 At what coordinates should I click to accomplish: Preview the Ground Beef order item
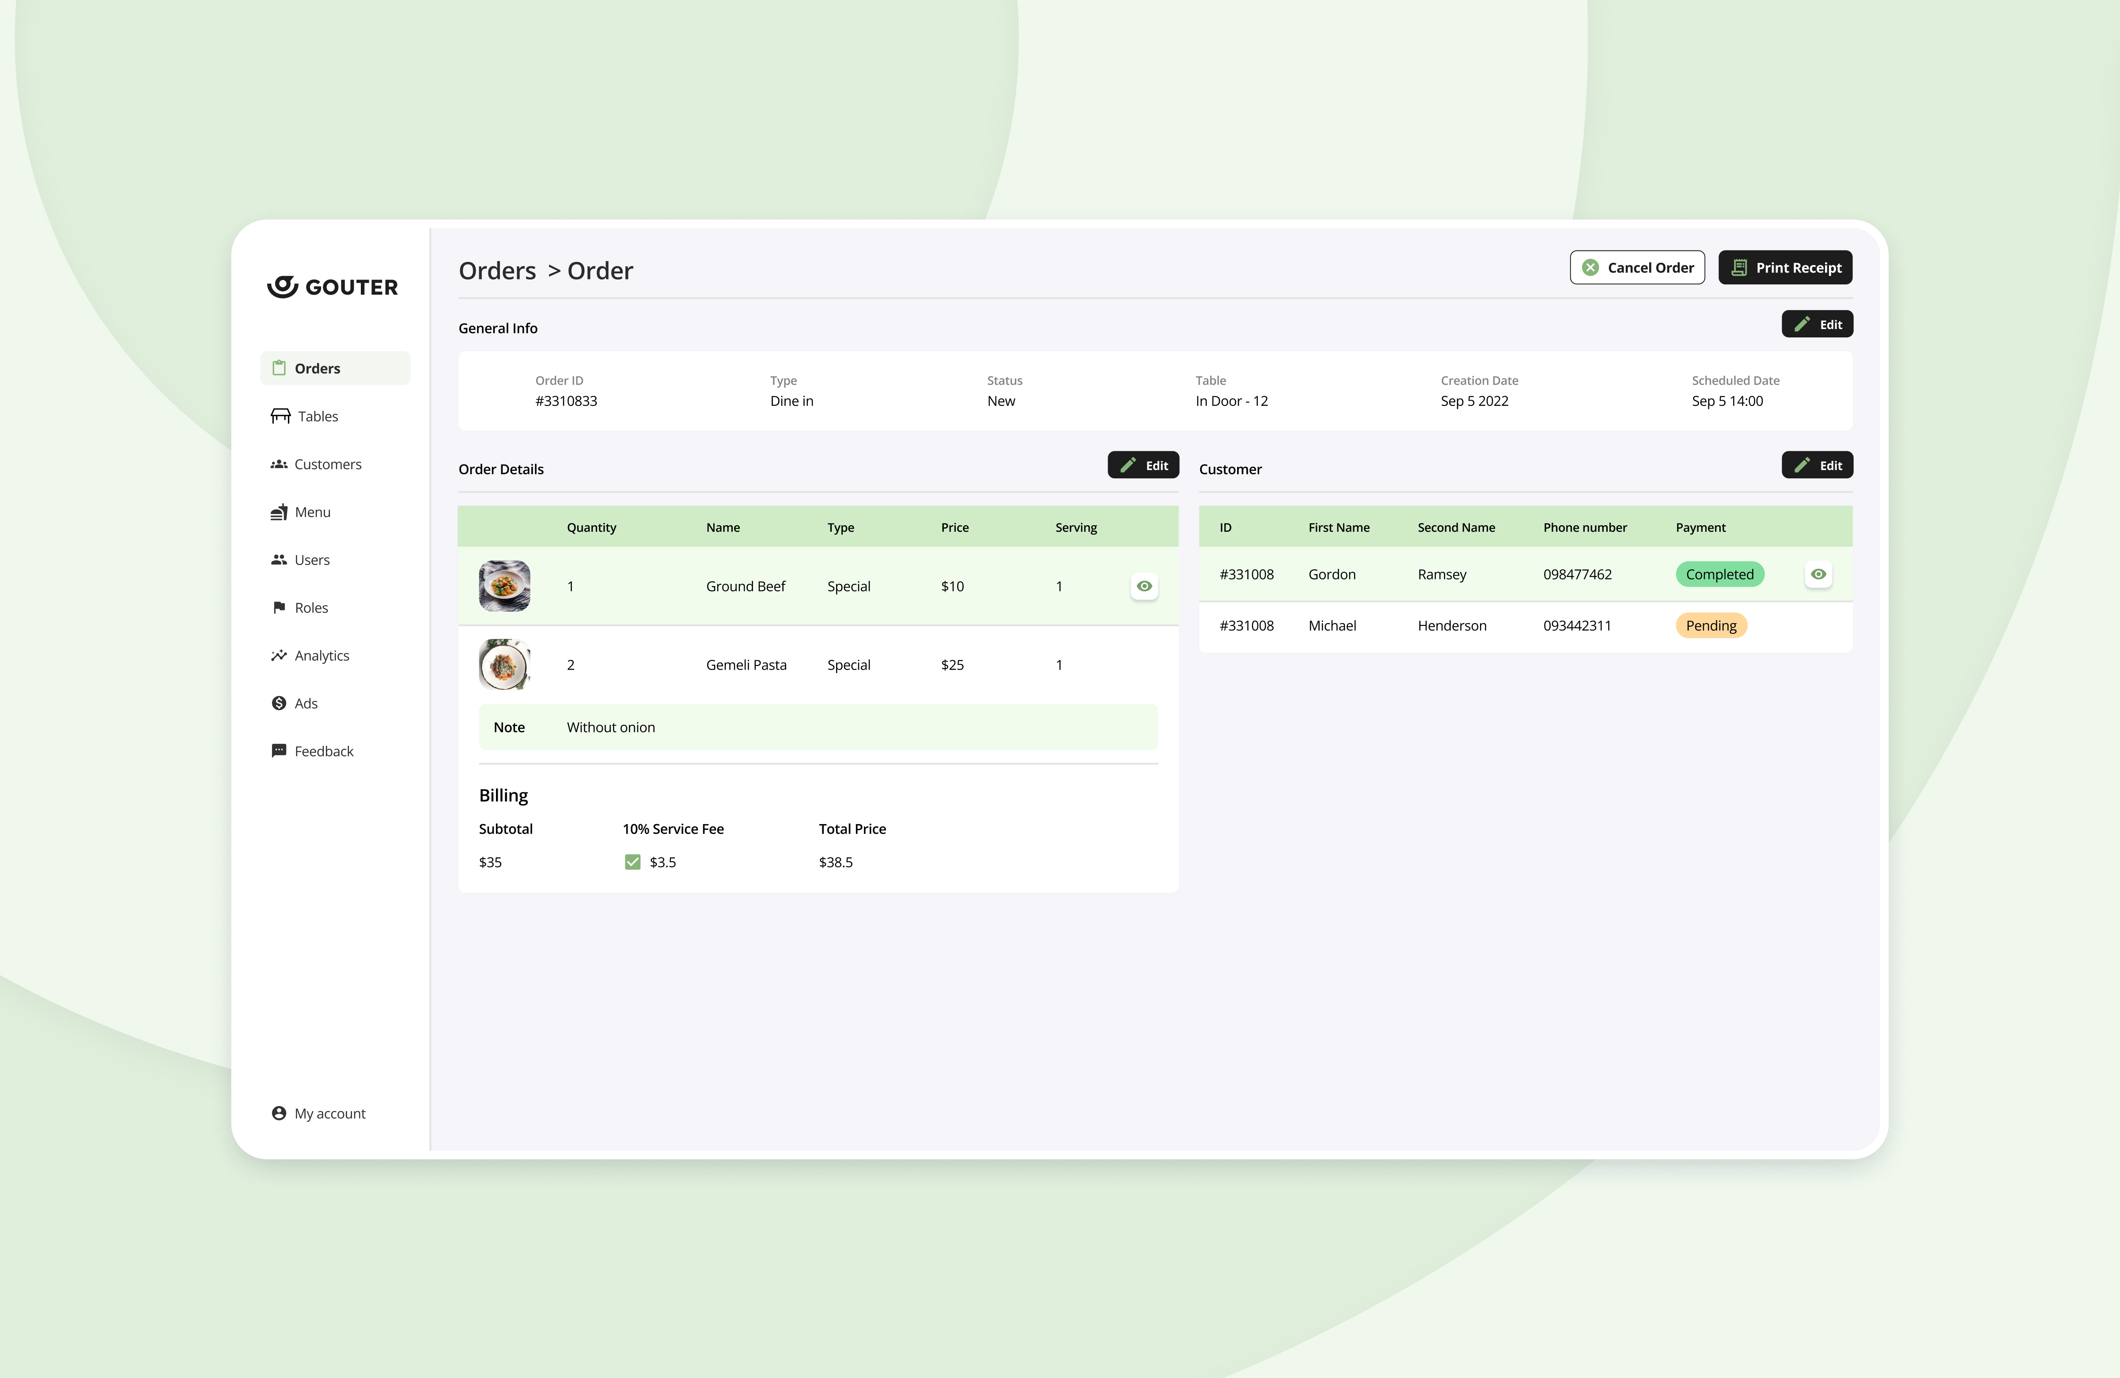click(1144, 586)
